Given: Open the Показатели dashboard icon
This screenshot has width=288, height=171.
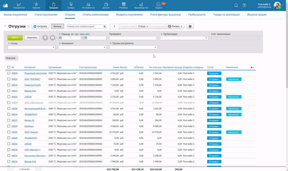Looking at the screenshot, I should 19,5.
